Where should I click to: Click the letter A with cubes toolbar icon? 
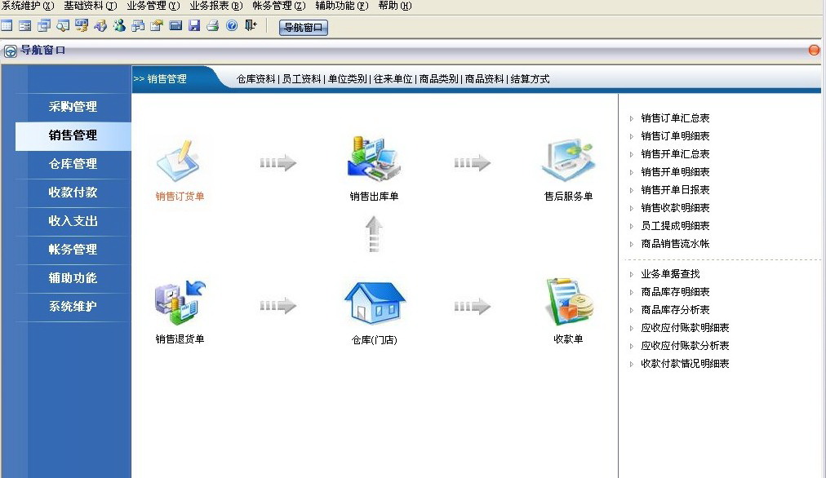click(x=100, y=25)
